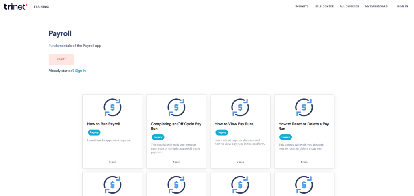414x196 pixels.
Task: Click the first icon in the bottom row
Action: (x=112, y=185)
